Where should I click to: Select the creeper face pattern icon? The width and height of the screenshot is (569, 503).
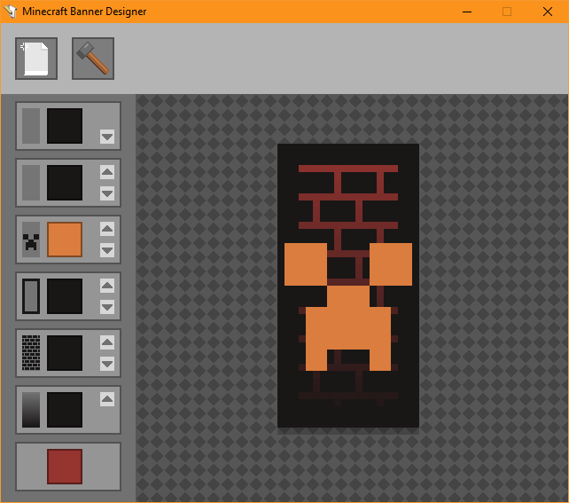[x=31, y=240]
